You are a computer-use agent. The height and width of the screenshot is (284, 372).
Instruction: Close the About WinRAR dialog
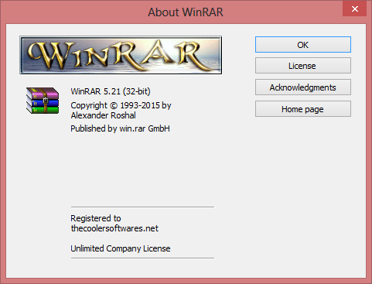click(x=355, y=9)
